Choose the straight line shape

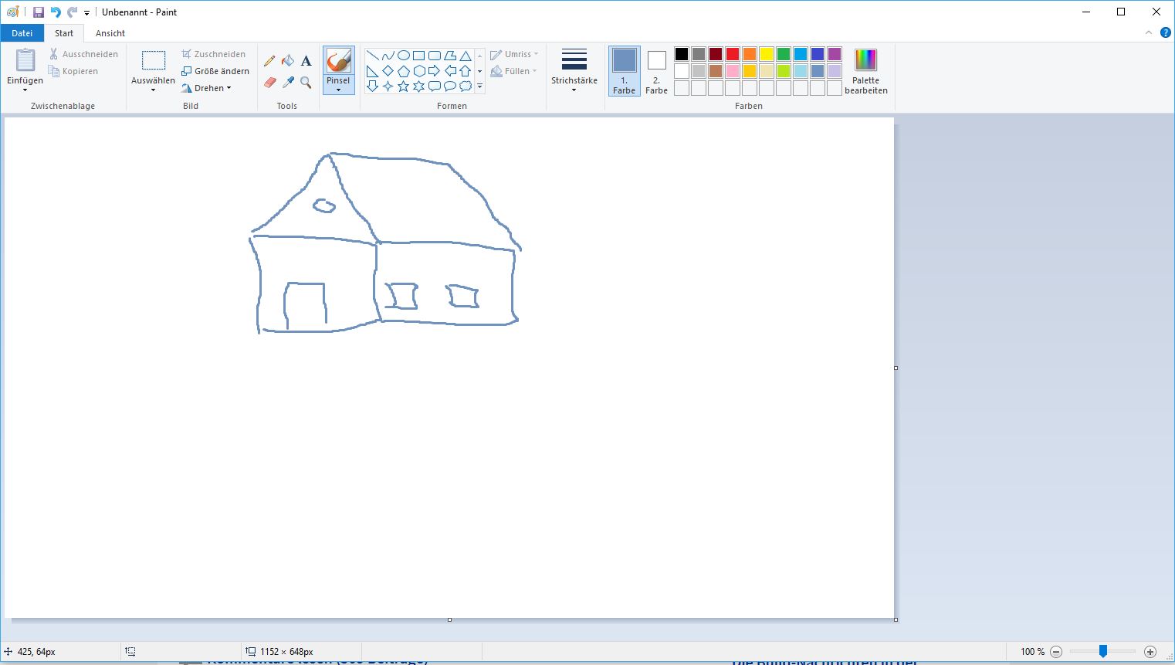[x=372, y=56]
